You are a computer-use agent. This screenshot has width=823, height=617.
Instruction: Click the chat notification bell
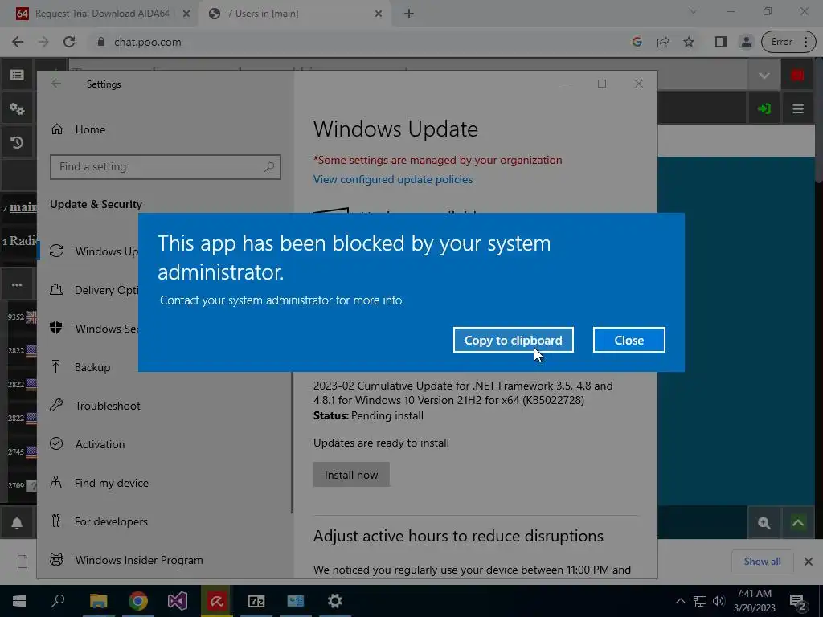click(x=17, y=523)
